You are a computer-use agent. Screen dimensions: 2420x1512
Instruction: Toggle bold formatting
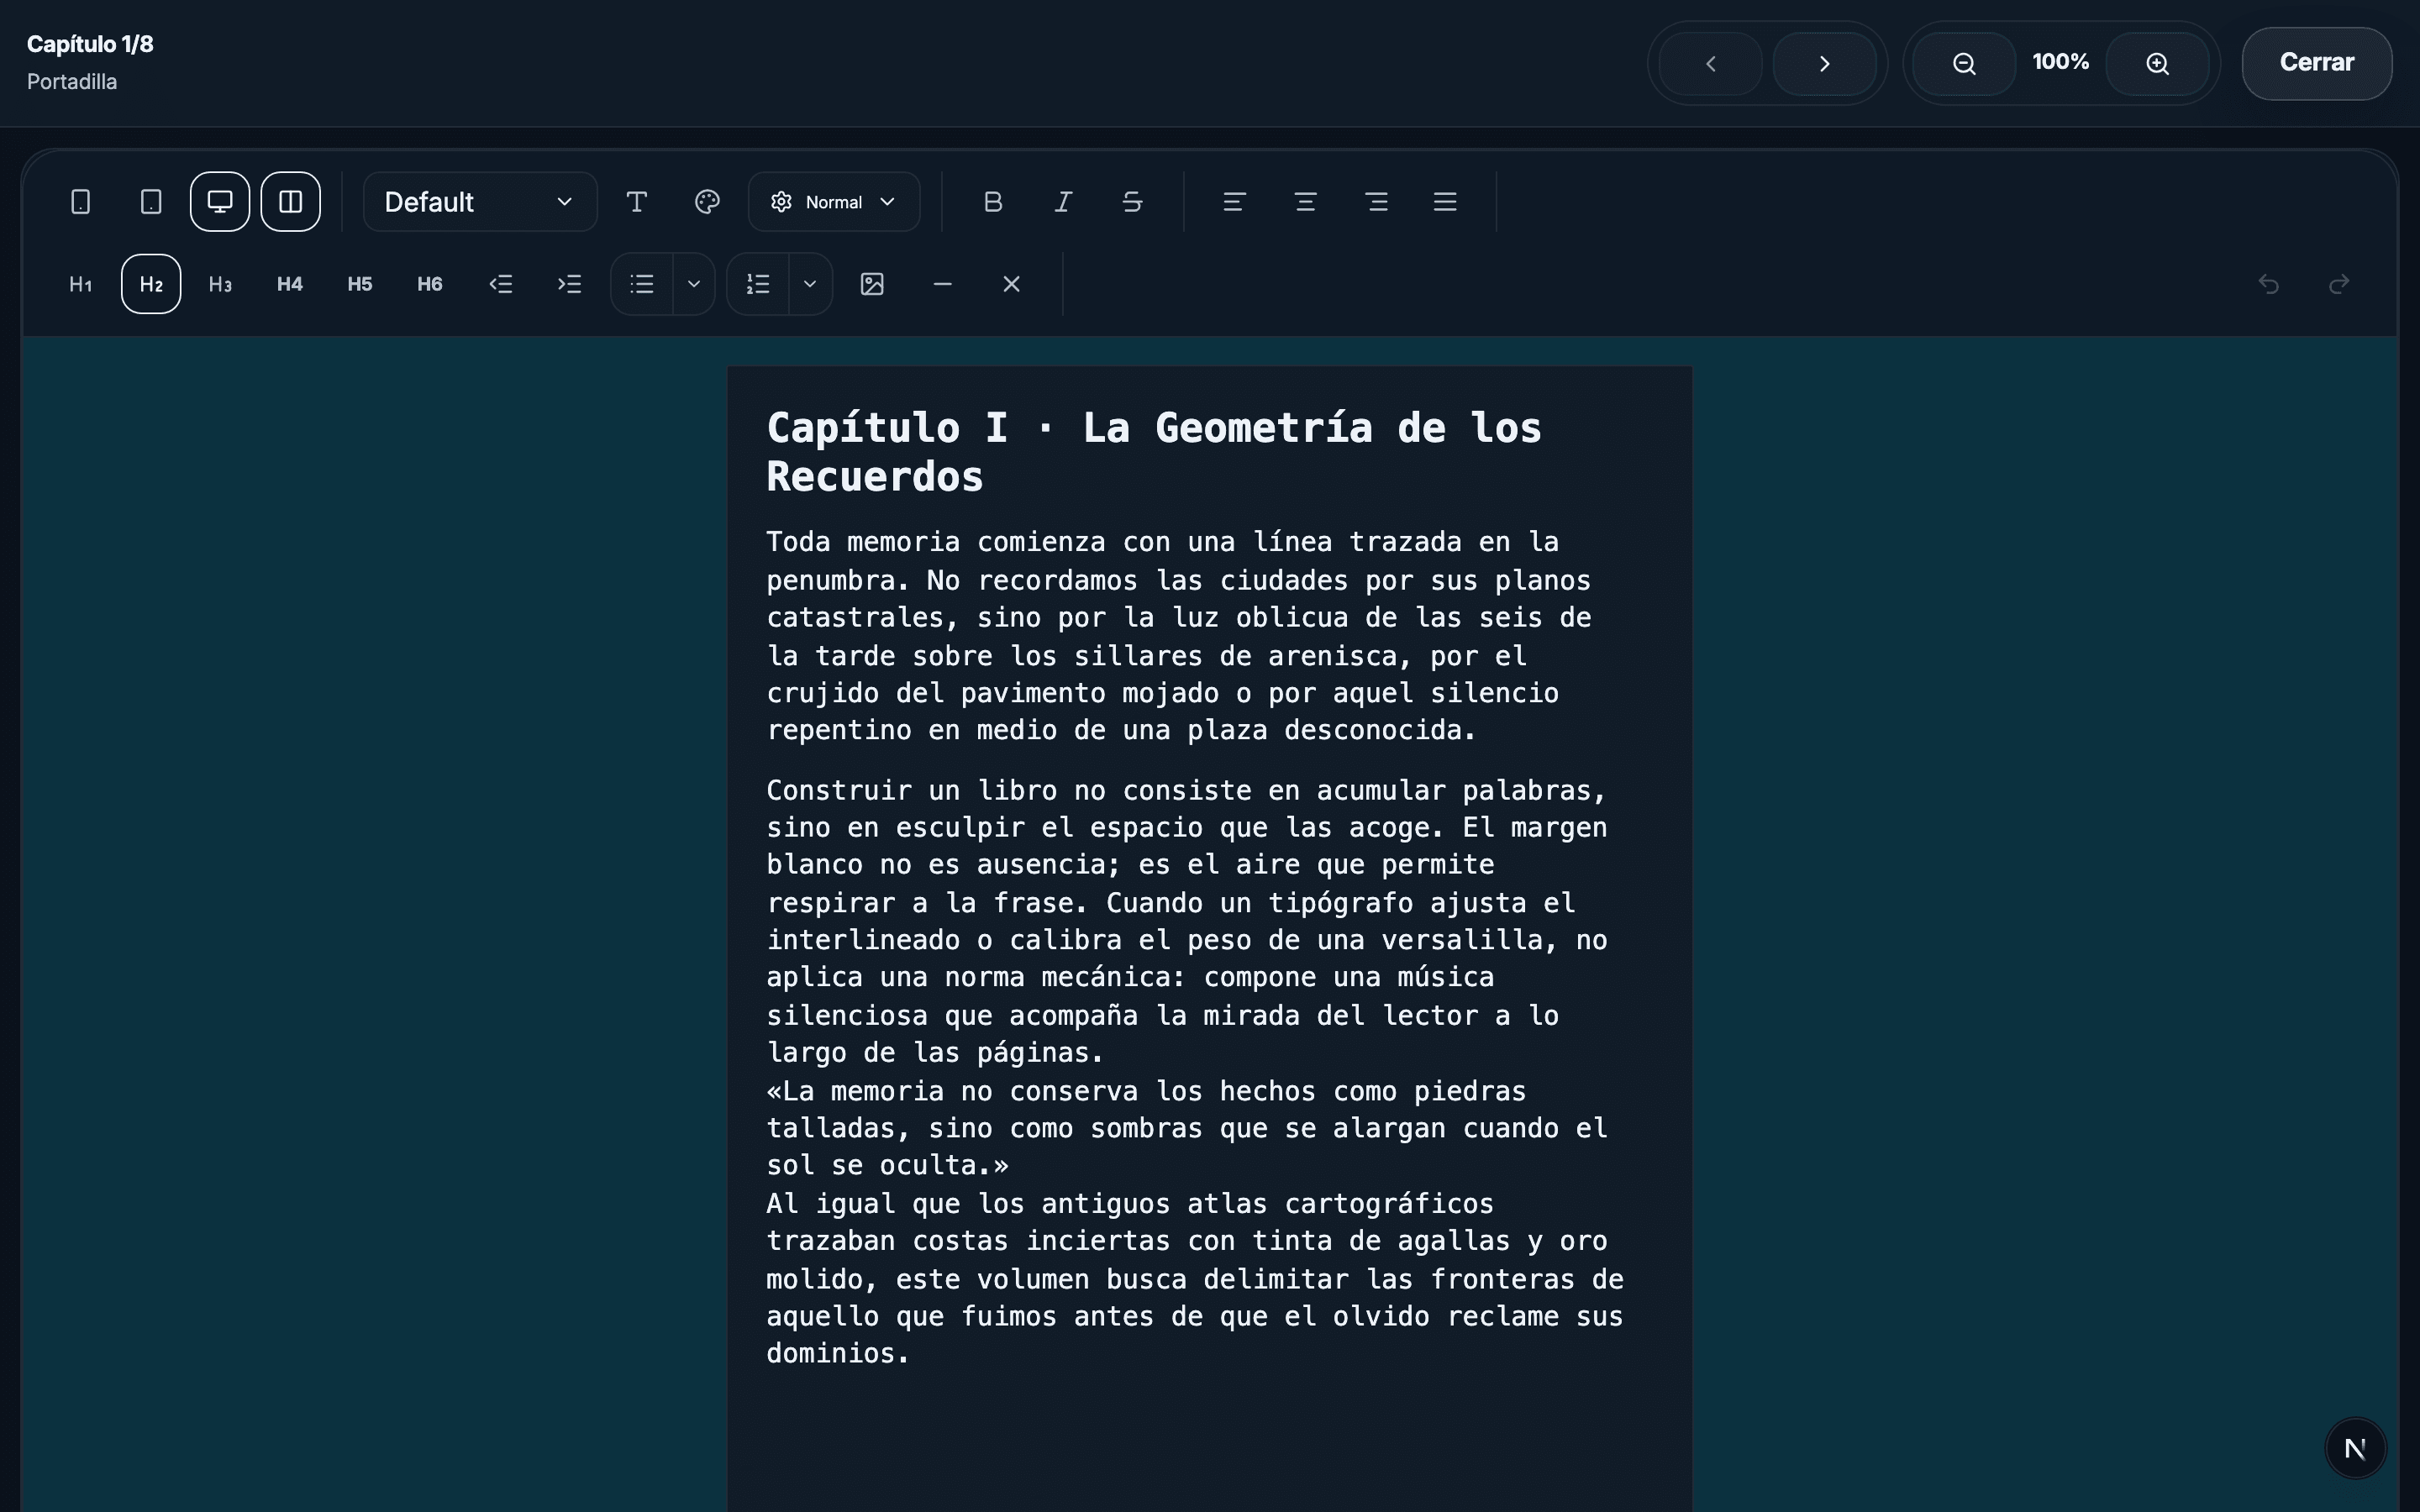993,202
